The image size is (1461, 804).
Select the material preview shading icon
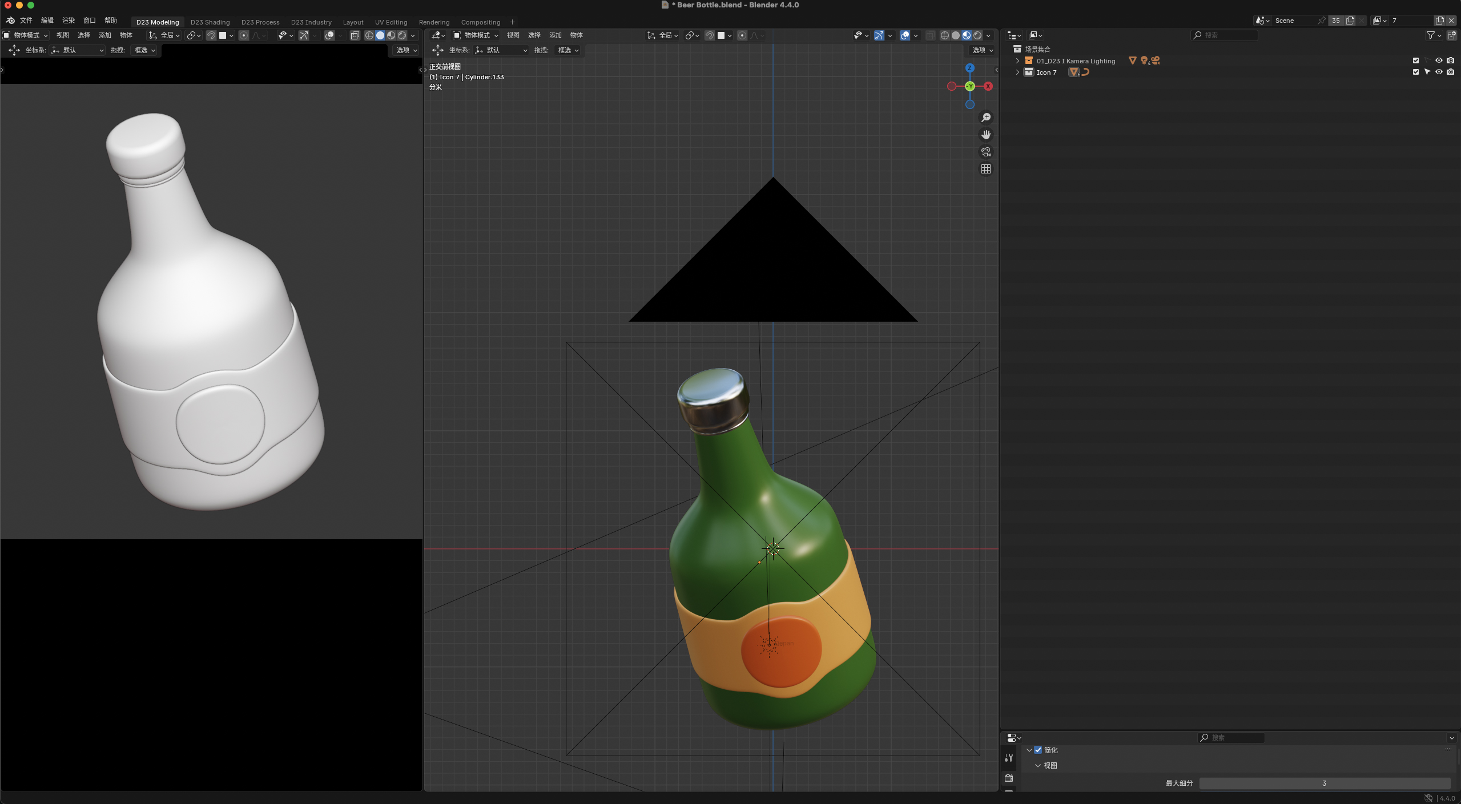[x=967, y=35]
